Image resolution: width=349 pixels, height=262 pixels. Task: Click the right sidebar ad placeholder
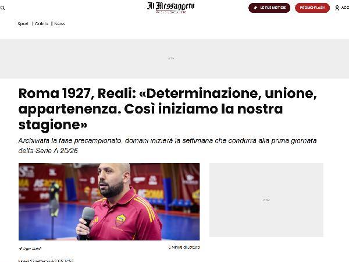click(266, 200)
